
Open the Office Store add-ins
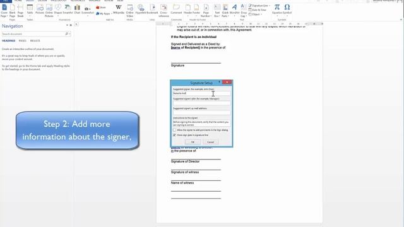click(x=101, y=8)
